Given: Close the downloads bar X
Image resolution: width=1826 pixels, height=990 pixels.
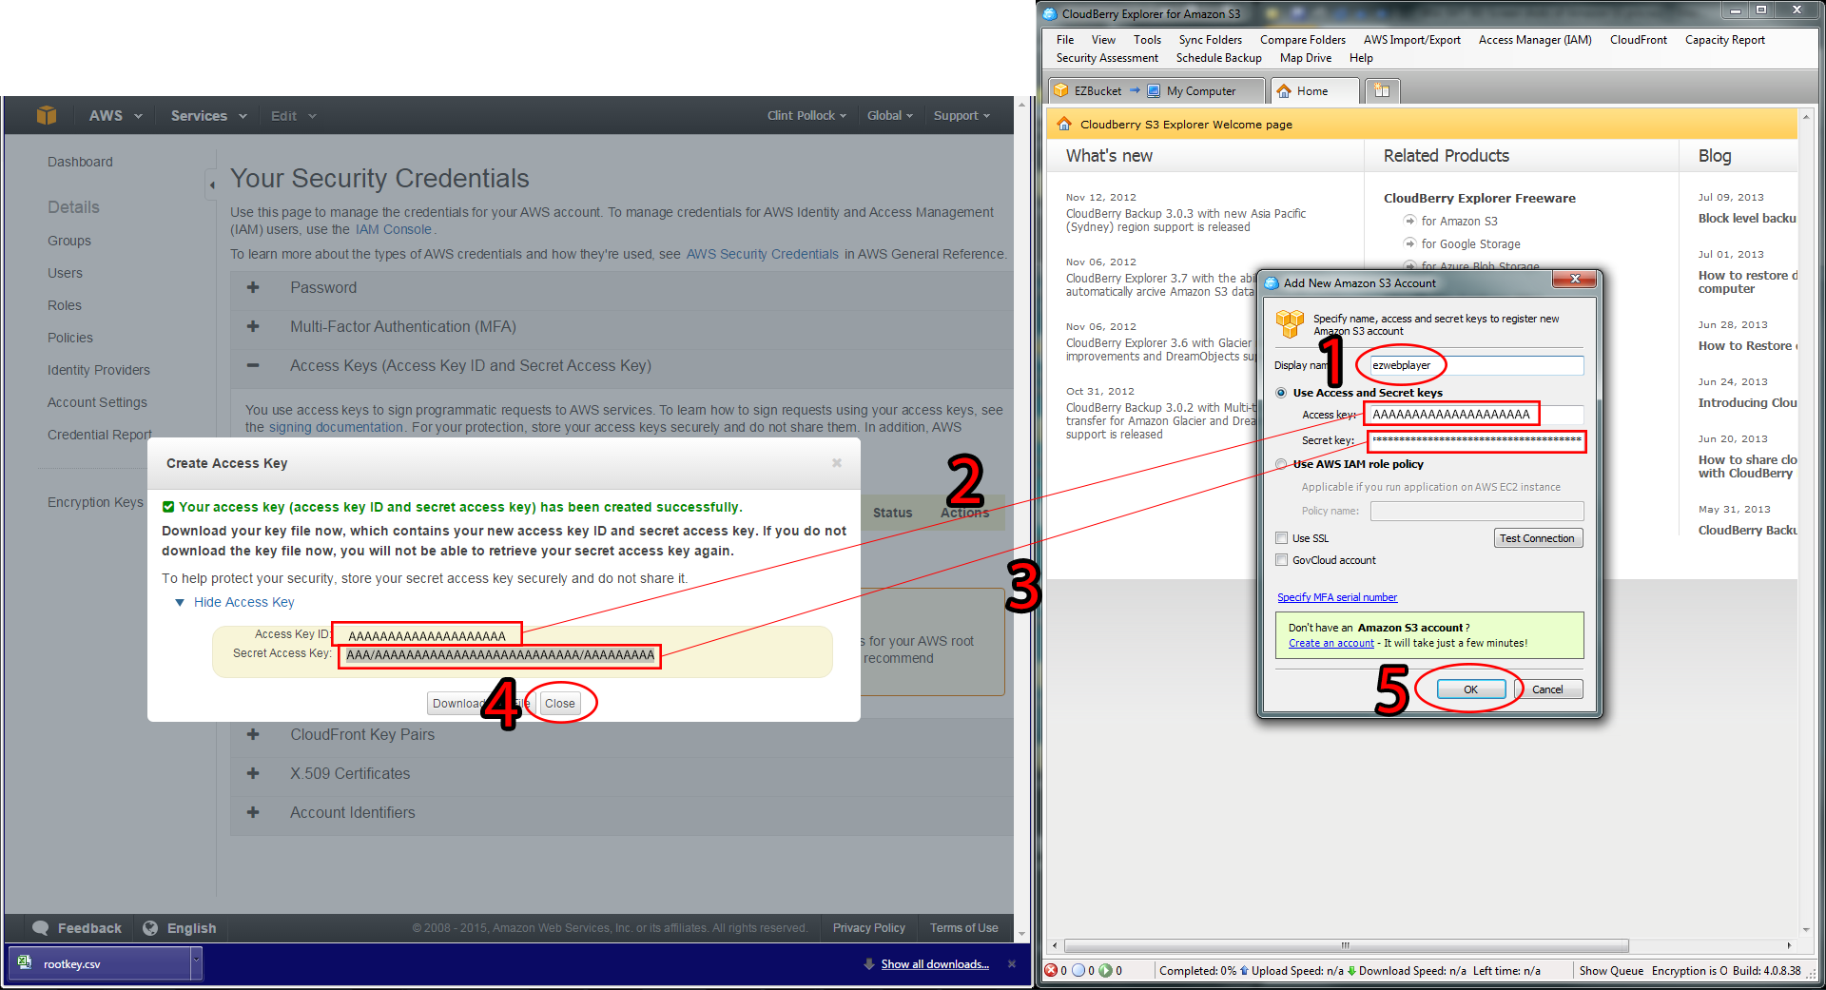Looking at the screenshot, I should pos(1012,964).
